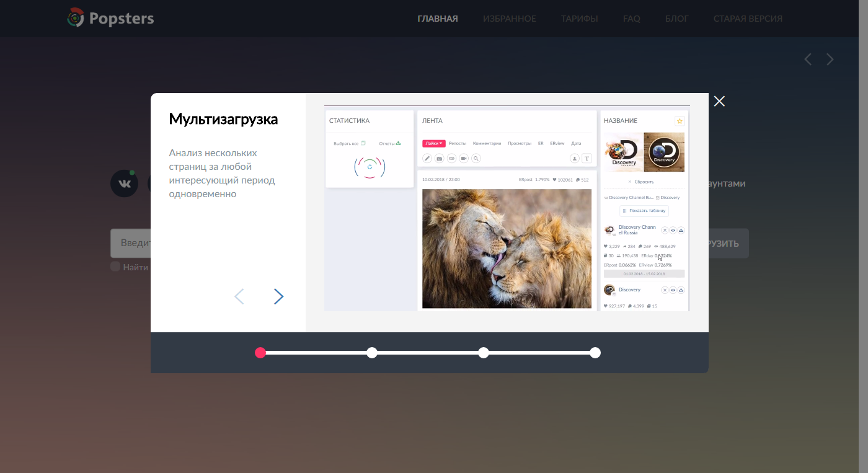
Task: Go to the БЛОГ section
Action: [677, 19]
